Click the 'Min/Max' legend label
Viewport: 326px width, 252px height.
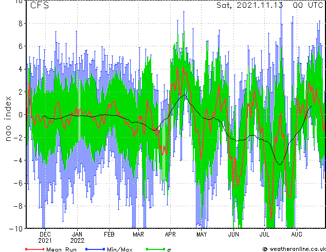[x=119, y=249]
